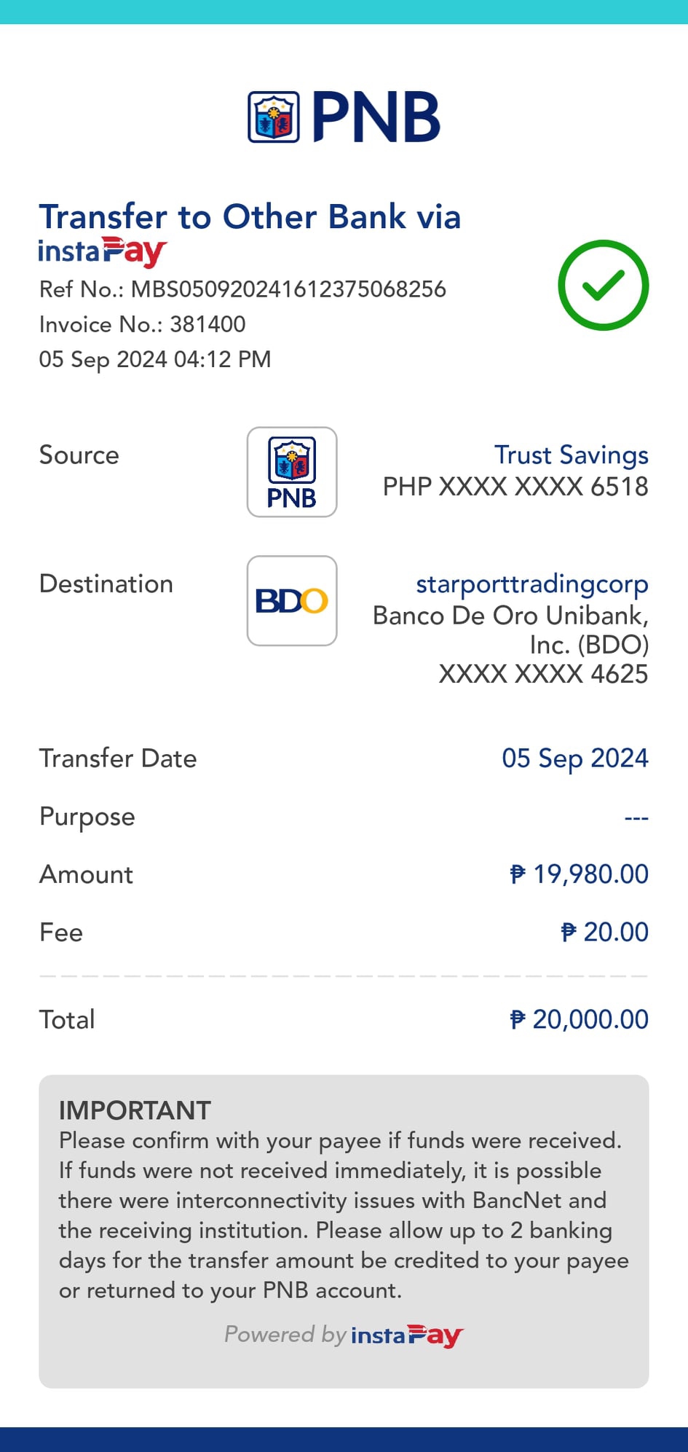Tap the Invoice No. 381400 line
This screenshot has height=1452, width=688.
click(143, 324)
